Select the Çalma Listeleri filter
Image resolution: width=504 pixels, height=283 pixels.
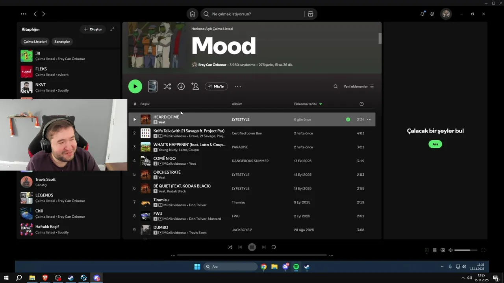[35, 42]
